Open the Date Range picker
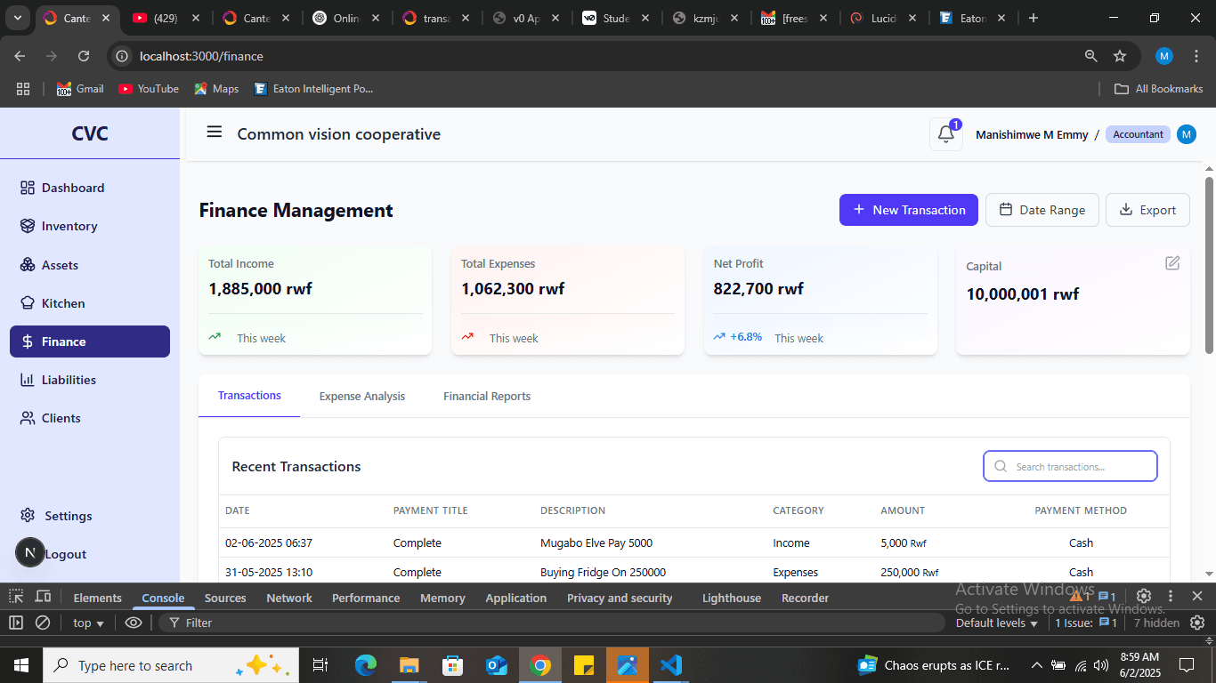This screenshot has height=683, width=1216. pos(1042,210)
